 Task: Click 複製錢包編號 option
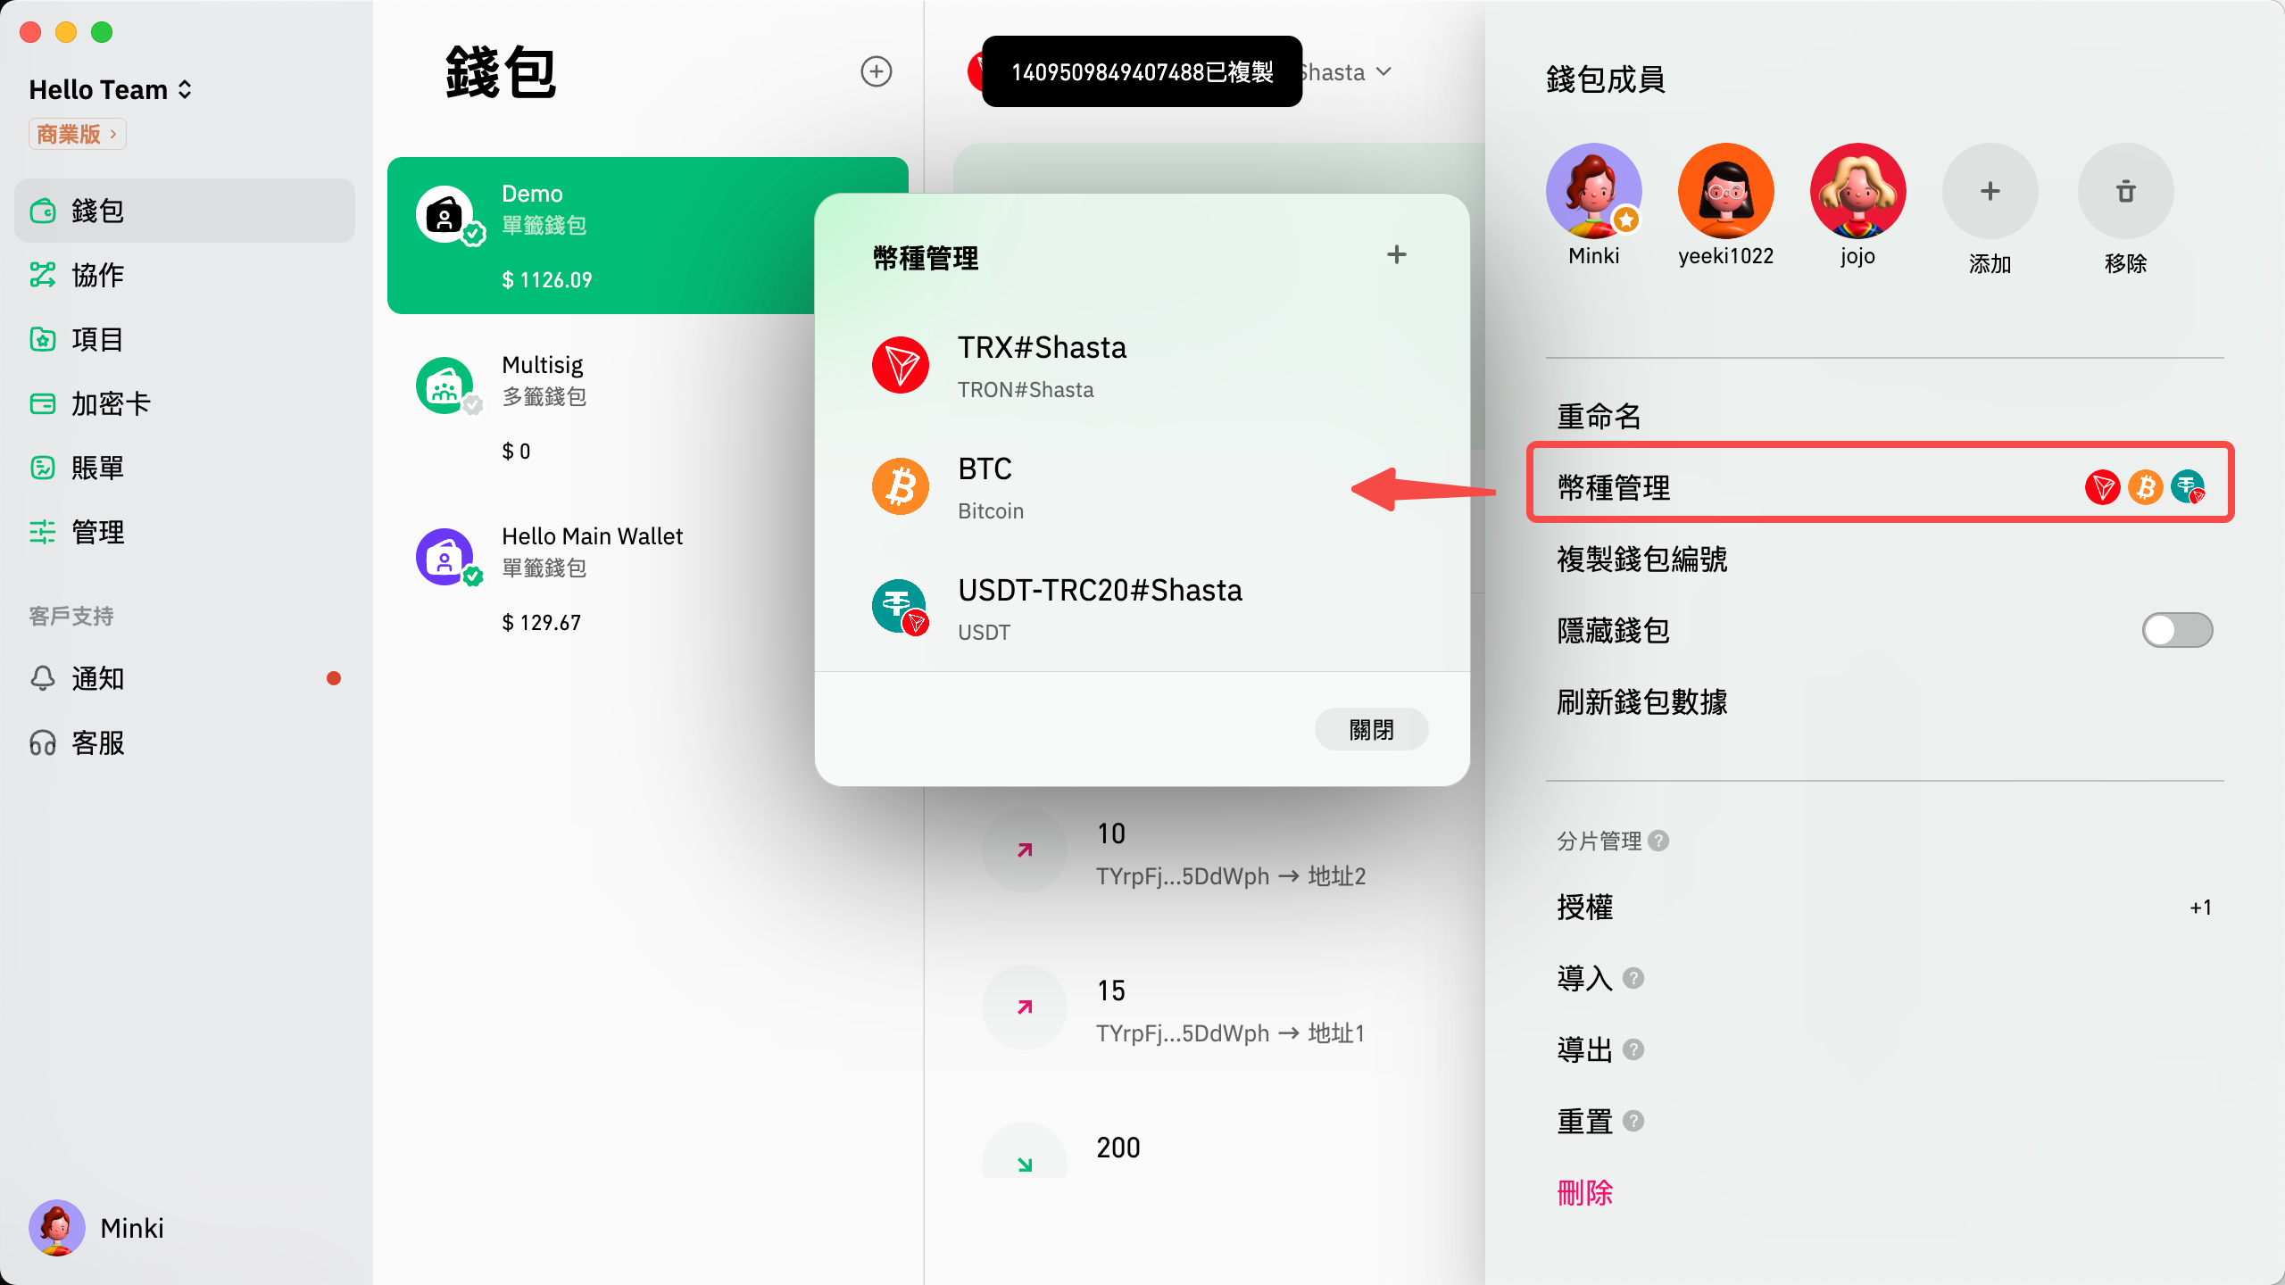[1641, 559]
